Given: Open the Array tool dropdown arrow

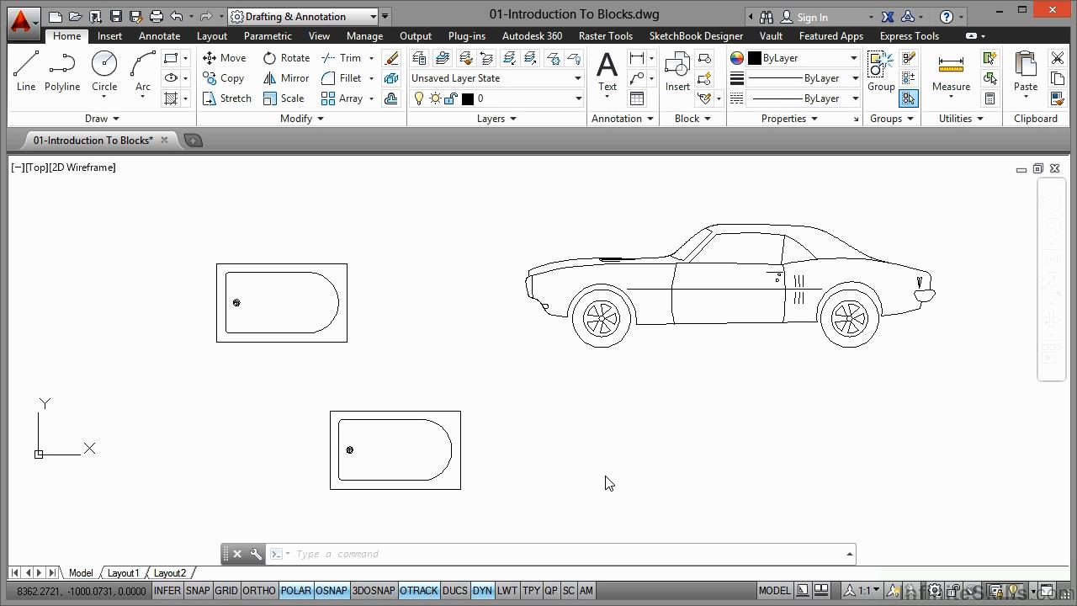Looking at the screenshot, I should coord(371,98).
